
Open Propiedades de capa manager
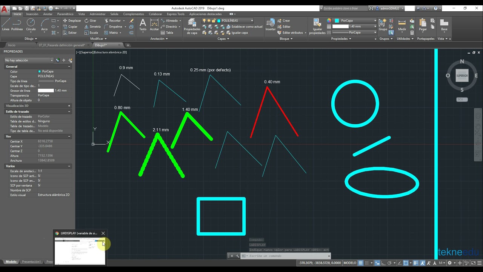click(192, 26)
